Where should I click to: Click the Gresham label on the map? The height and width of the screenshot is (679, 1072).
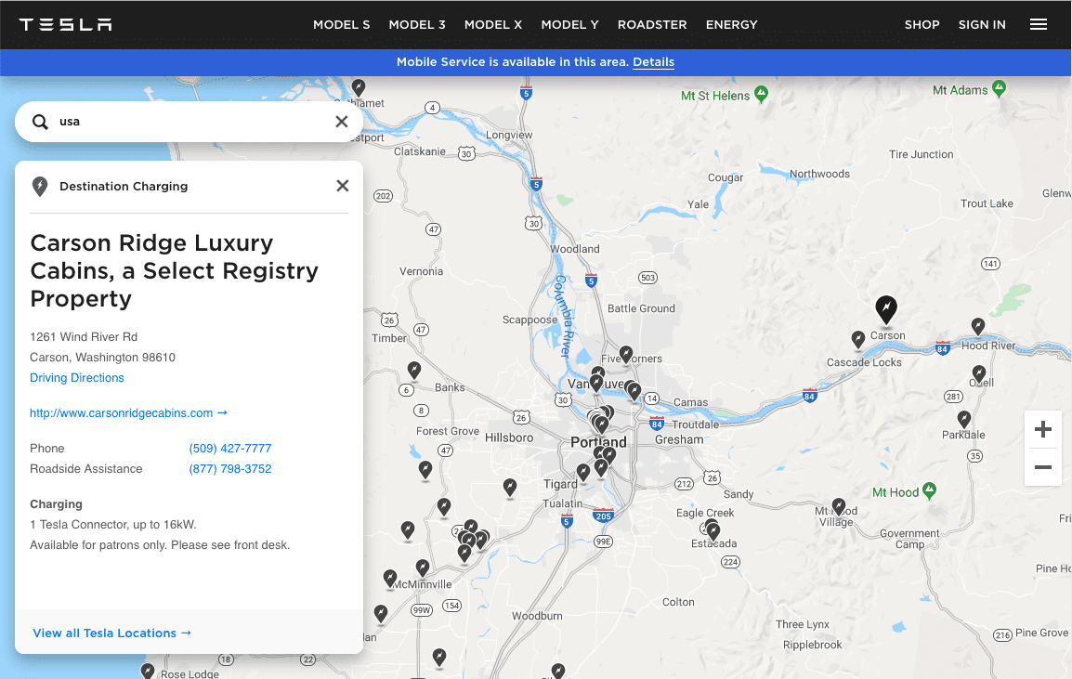coord(679,439)
